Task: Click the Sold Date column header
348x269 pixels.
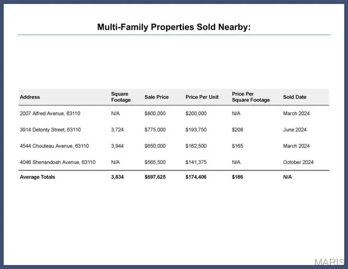Action: point(295,97)
